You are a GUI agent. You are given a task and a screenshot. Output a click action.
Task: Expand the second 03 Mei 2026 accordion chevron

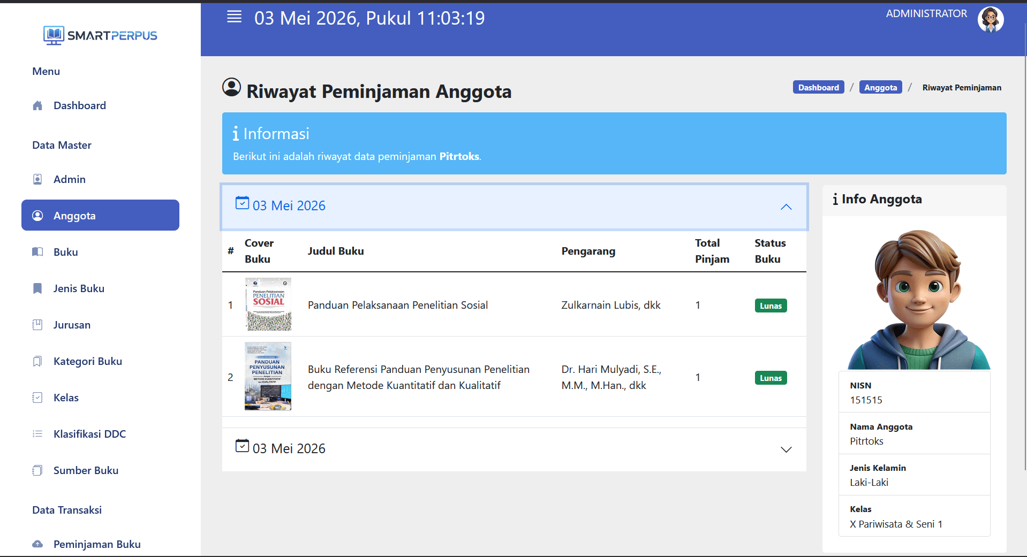click(786, 450)
